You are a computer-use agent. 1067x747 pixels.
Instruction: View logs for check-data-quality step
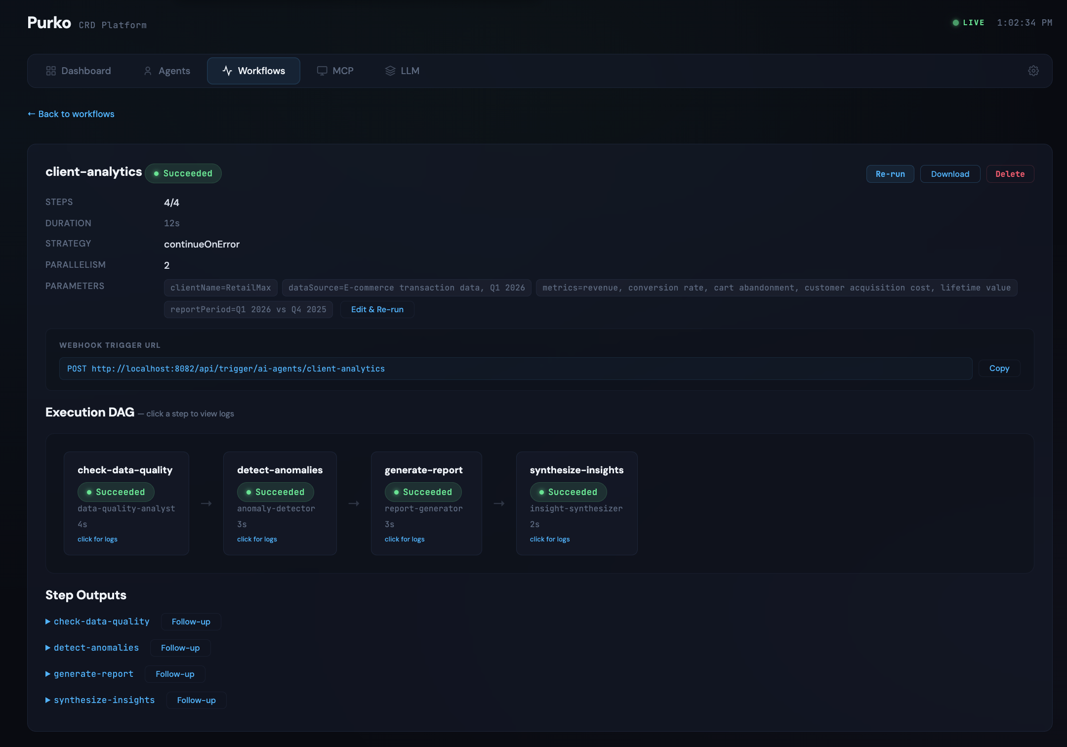(97, 539)
